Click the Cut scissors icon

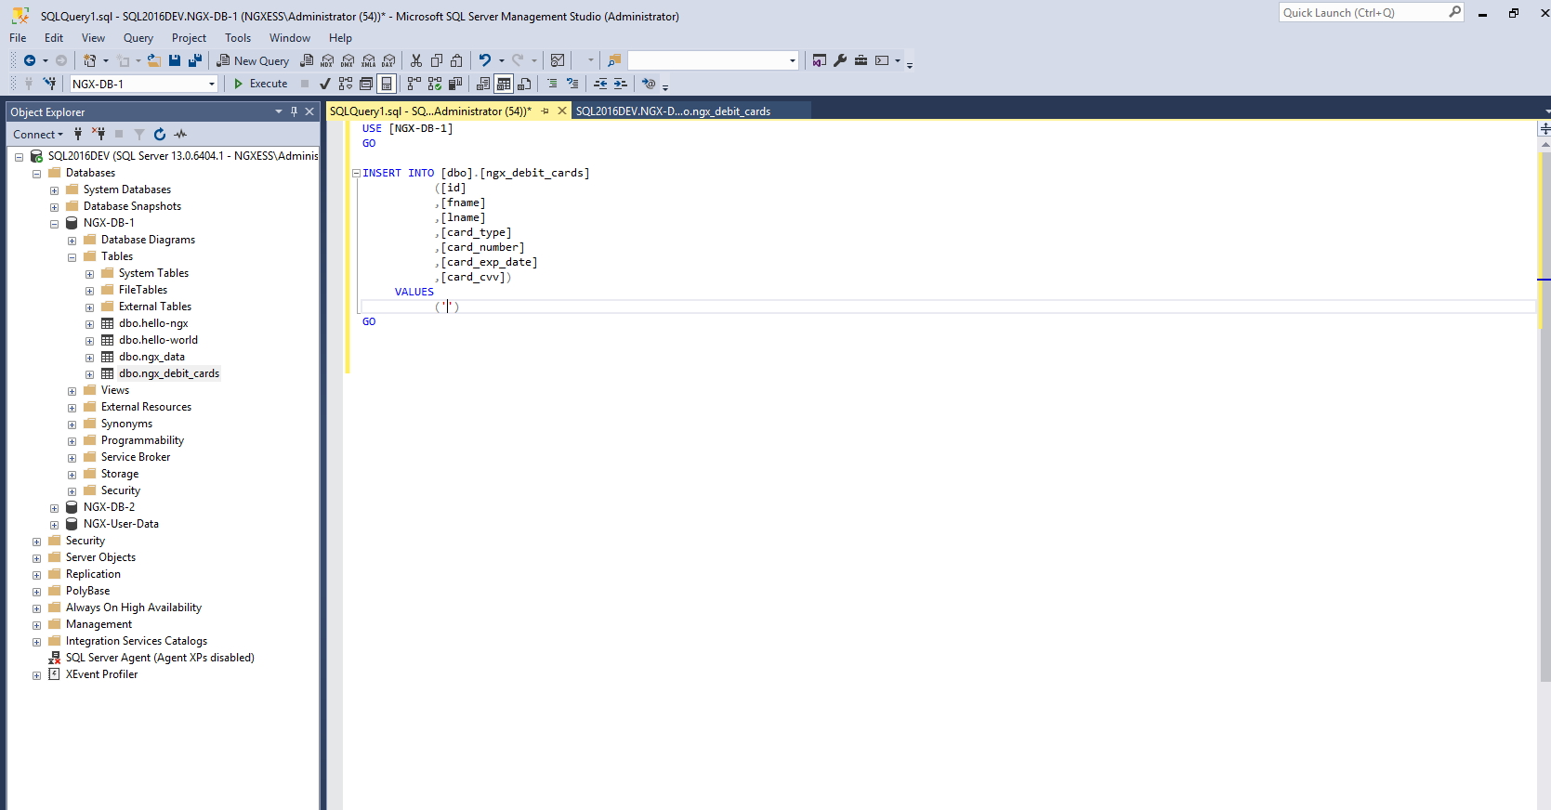416,60
